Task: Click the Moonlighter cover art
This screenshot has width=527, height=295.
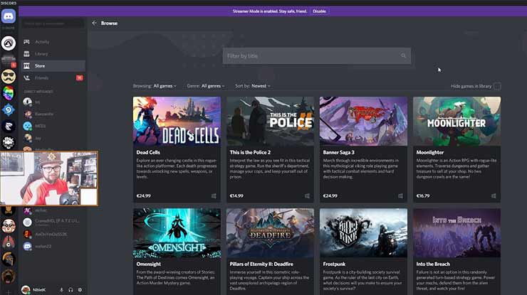Action: click(x=456, y=121)
